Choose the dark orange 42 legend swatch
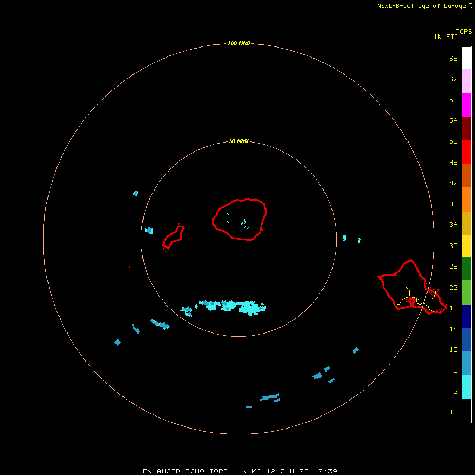 point(466,176)
